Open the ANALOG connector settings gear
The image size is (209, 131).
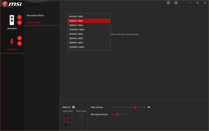point(73,107)
